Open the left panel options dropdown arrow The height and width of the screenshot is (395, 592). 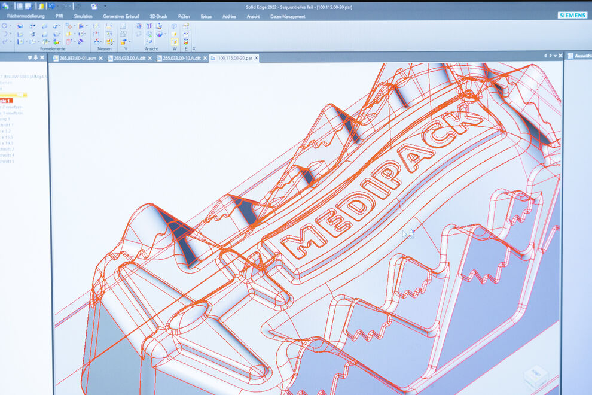[29, 57]
